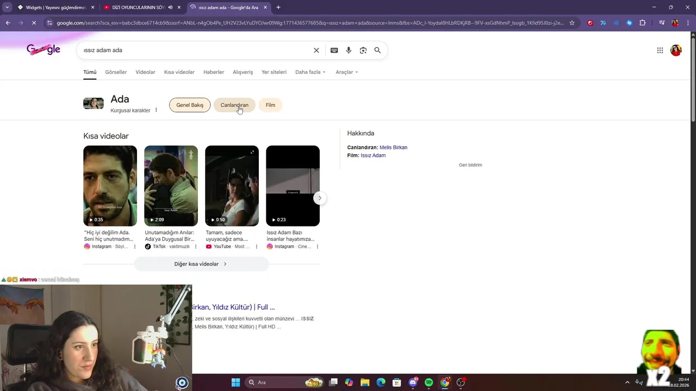Go back to the previous page
696x391 pixels.
point(8,23)
